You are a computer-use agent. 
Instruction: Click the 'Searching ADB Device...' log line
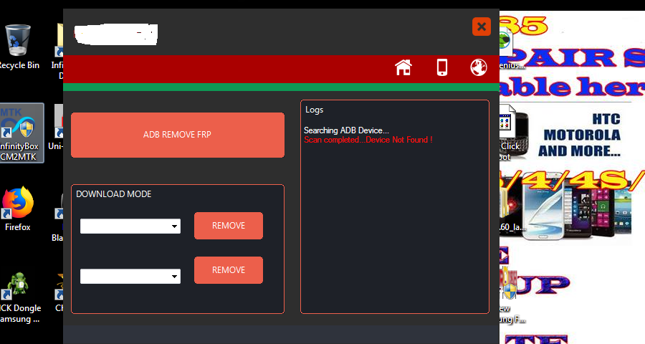[346, 130]
